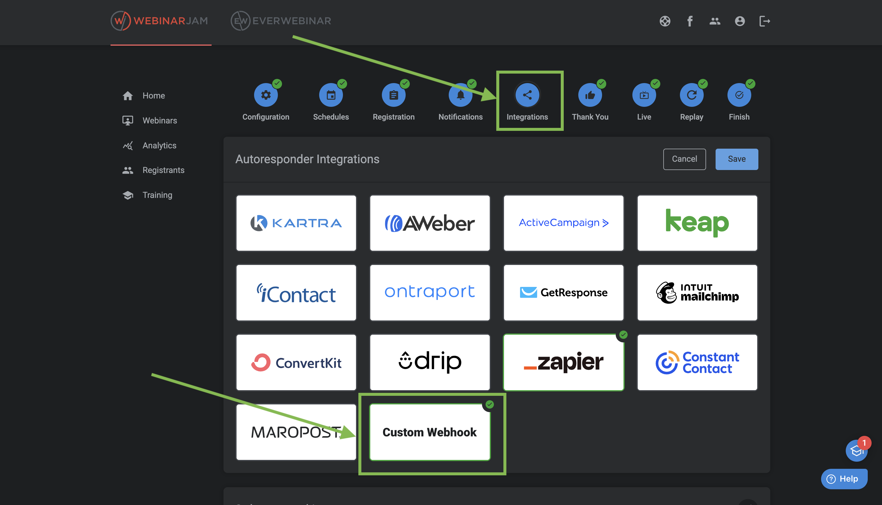The width and height of the screenshot is (882, 505).
Task: Cancel the autoresponder integration changes
Action: point(684,159)
